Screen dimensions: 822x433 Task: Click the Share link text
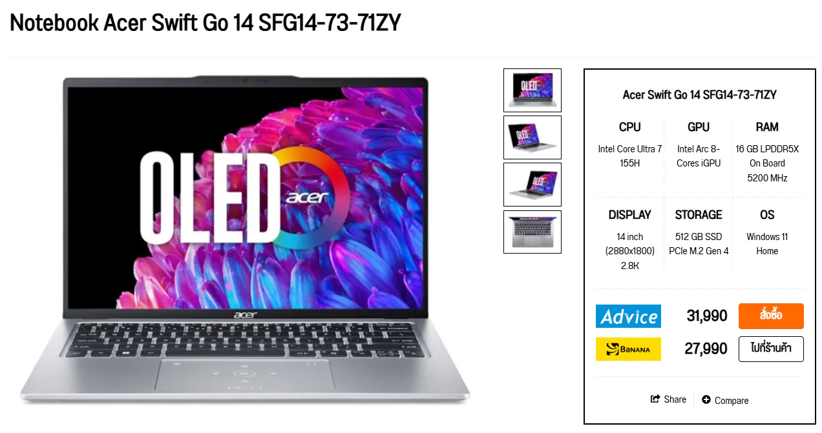675,399
